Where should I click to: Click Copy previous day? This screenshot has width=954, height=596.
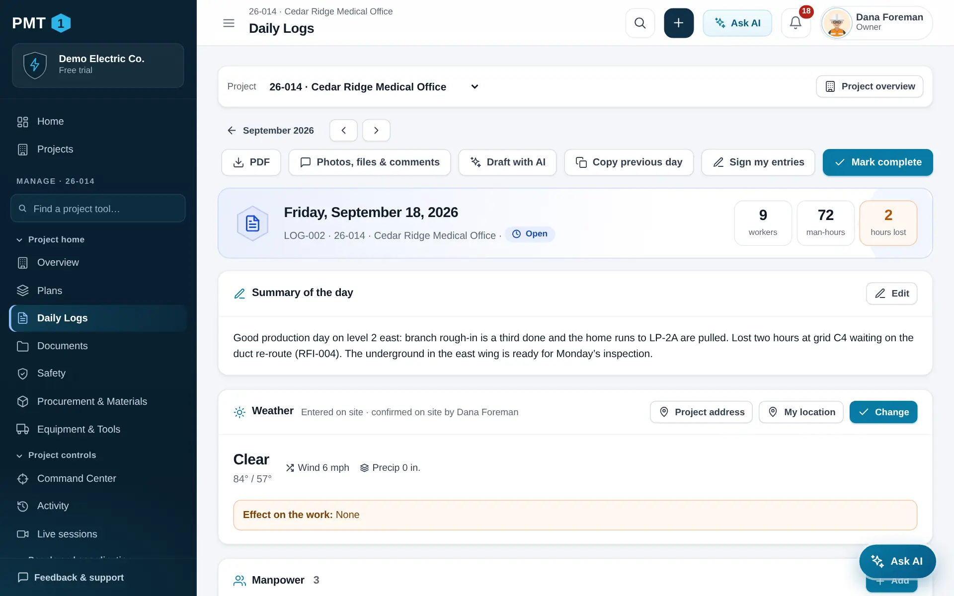(629, 162)
